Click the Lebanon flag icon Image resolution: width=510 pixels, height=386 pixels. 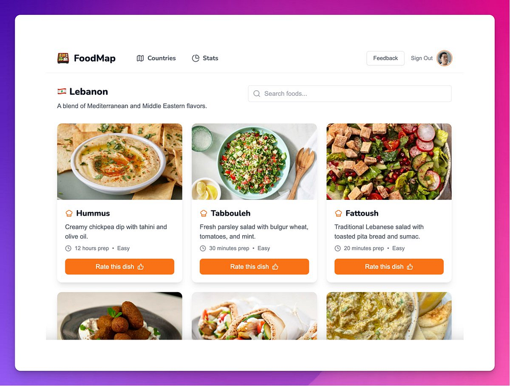[x=62, y=91]
